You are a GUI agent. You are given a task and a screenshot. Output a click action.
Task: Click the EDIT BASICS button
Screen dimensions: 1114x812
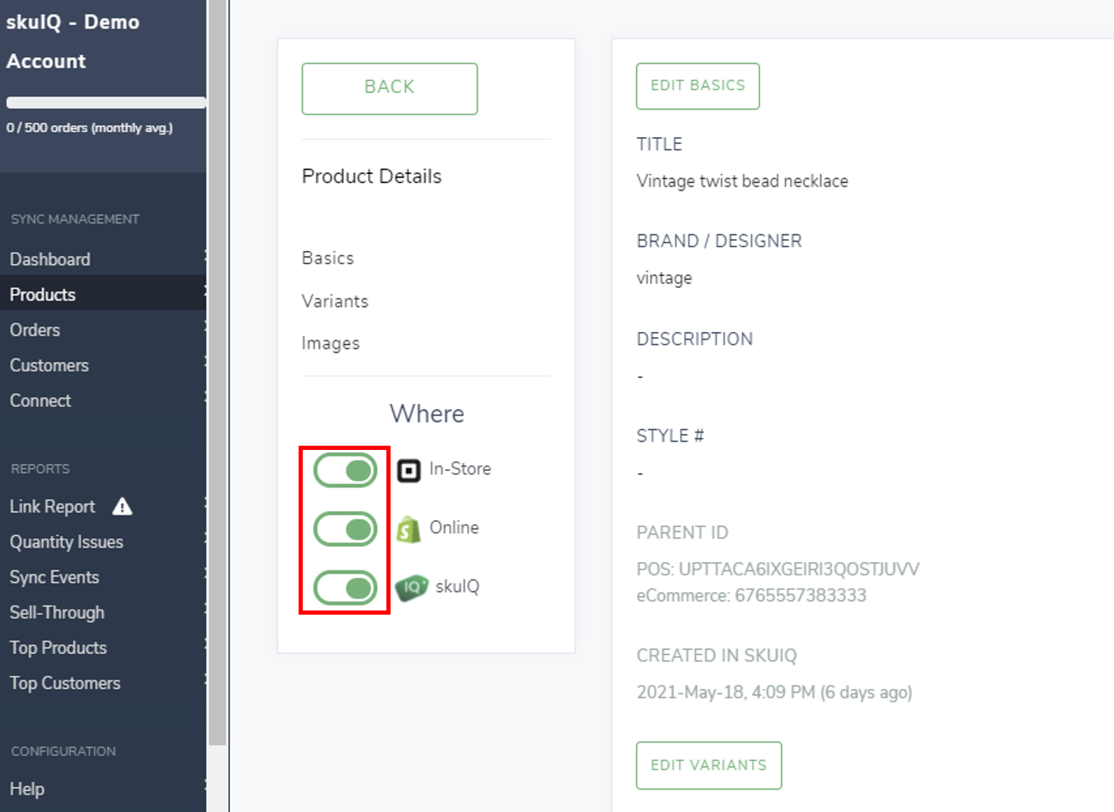pyautogui.click(x=698, y=86)
